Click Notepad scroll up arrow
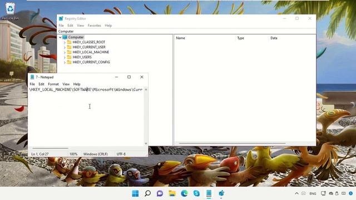356x200 pixels. (x=146, y=89)
